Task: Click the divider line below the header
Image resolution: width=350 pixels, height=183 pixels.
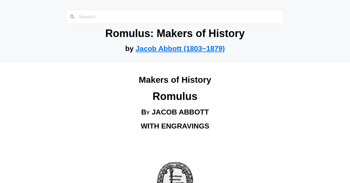Action: (x=175, y=61)
